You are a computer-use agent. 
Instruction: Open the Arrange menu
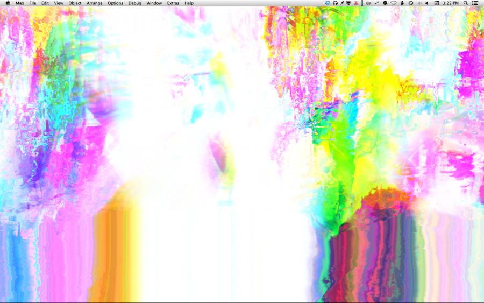pos(95,3)
